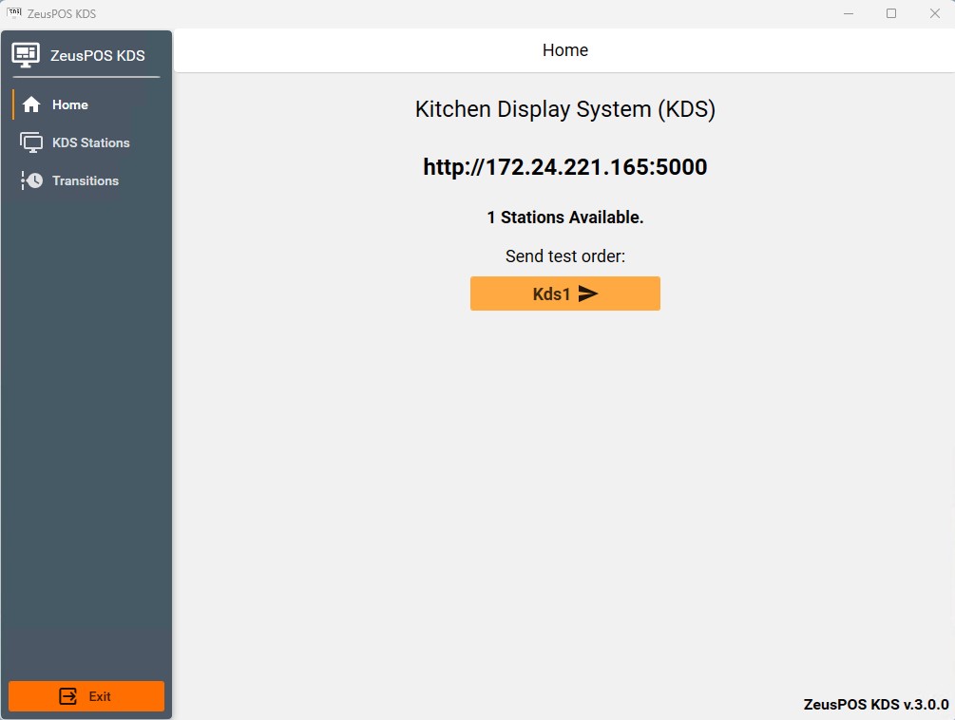Click the app icon in the title bar
Viewport: 955px width, 720px height.
(14, 13)
